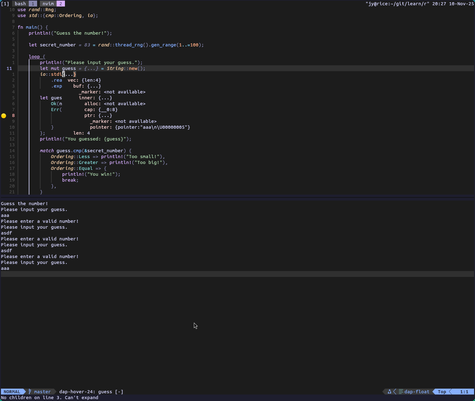This screenshot has height=401, width=475.
Task: Click the NORMAL mode indicator segment
Action: (x=12, y=392)
